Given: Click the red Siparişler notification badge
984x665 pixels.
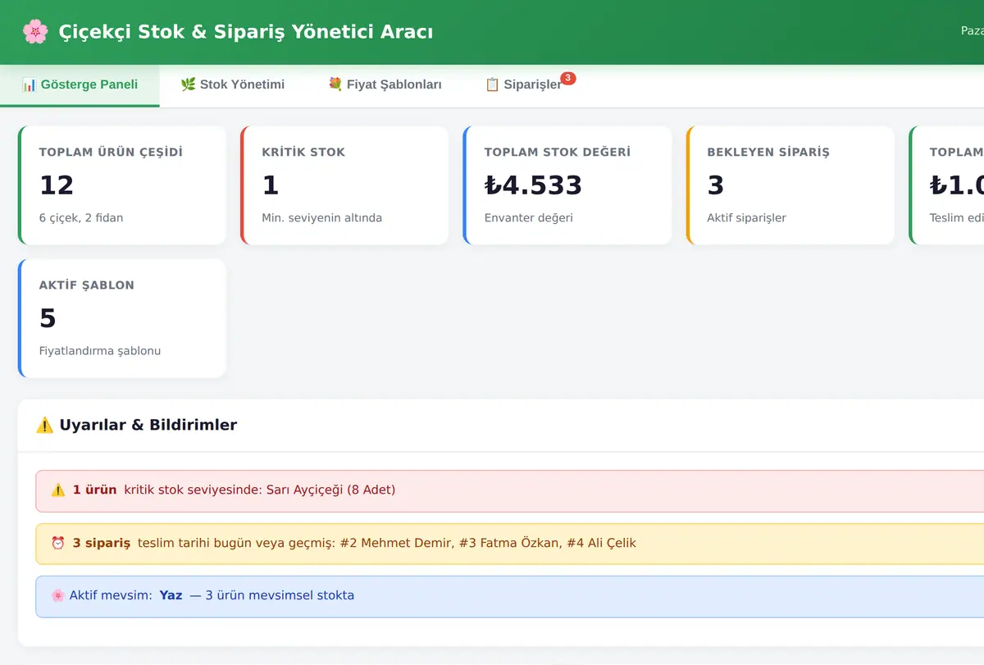Looking at the screenshot, I should click(x=568, y=78).
